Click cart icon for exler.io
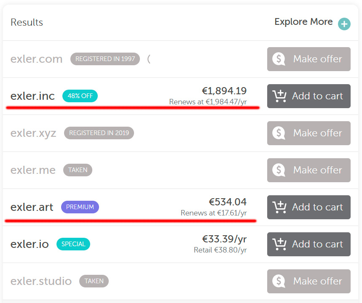 [x=280, y=245]
